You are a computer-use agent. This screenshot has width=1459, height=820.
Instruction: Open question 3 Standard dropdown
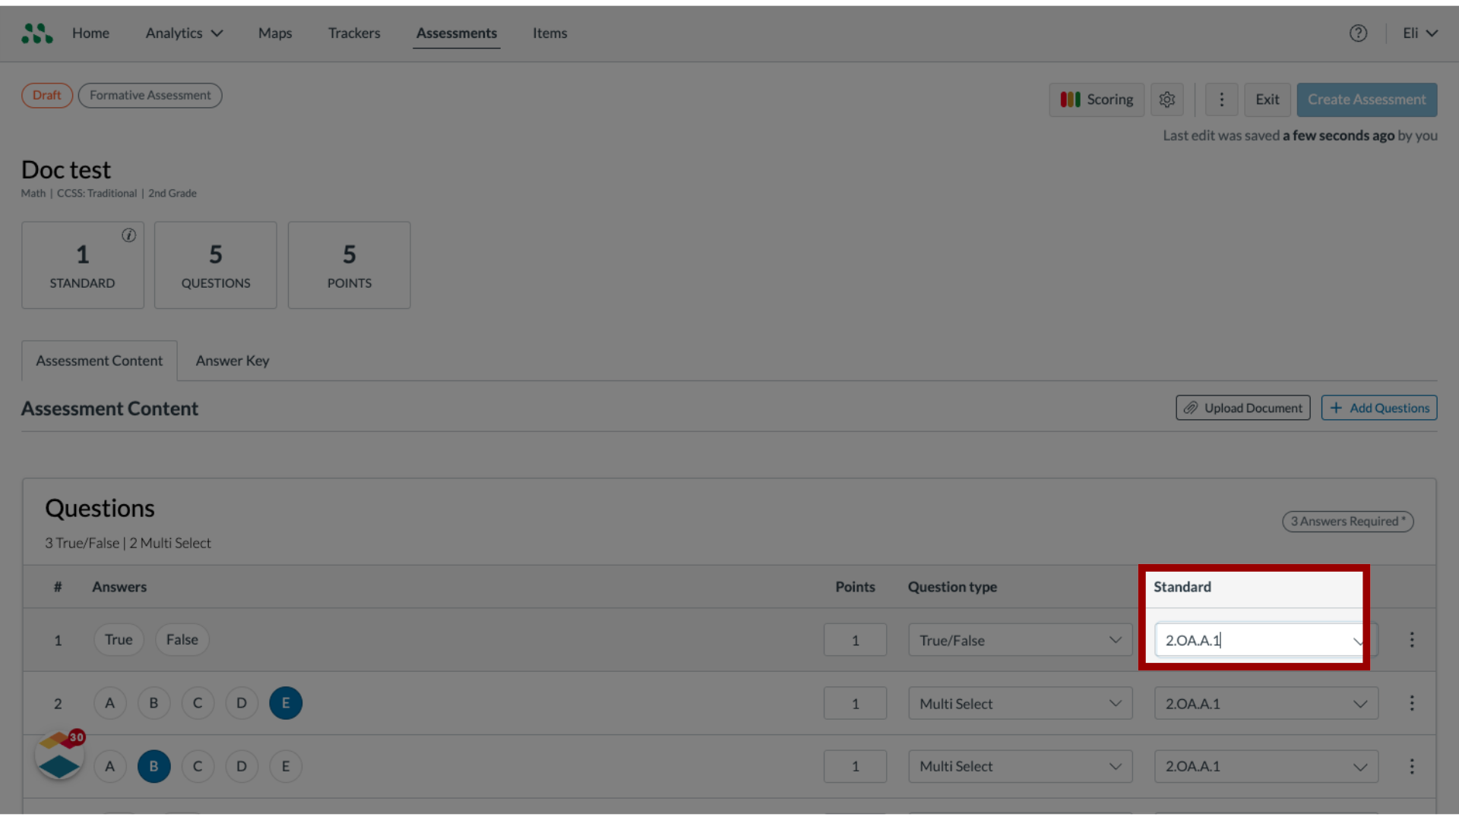coord(1266,767)
